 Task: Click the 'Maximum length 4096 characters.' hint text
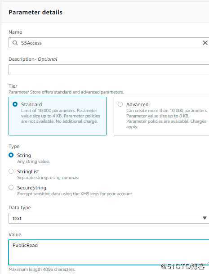coord(42,270)
